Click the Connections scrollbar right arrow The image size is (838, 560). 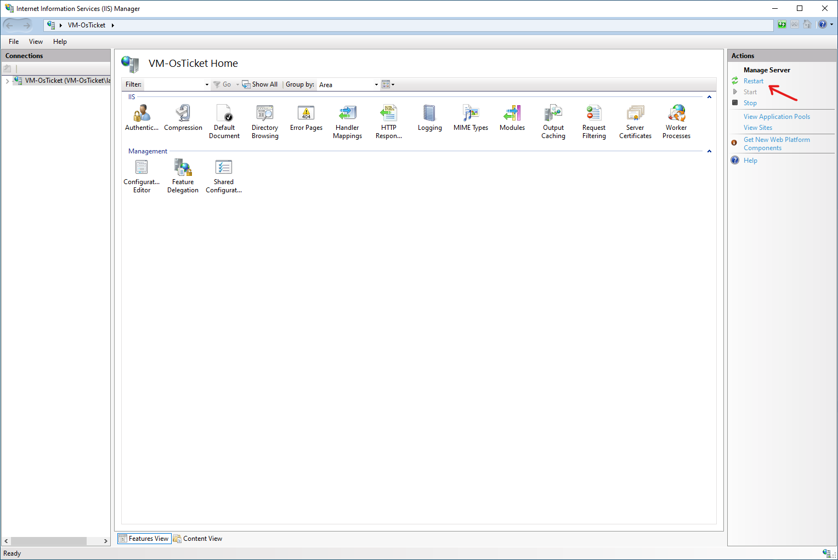pos(106,541)
